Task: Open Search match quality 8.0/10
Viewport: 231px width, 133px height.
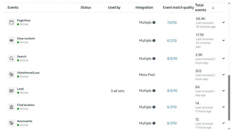Action: (x=172, y=59)
